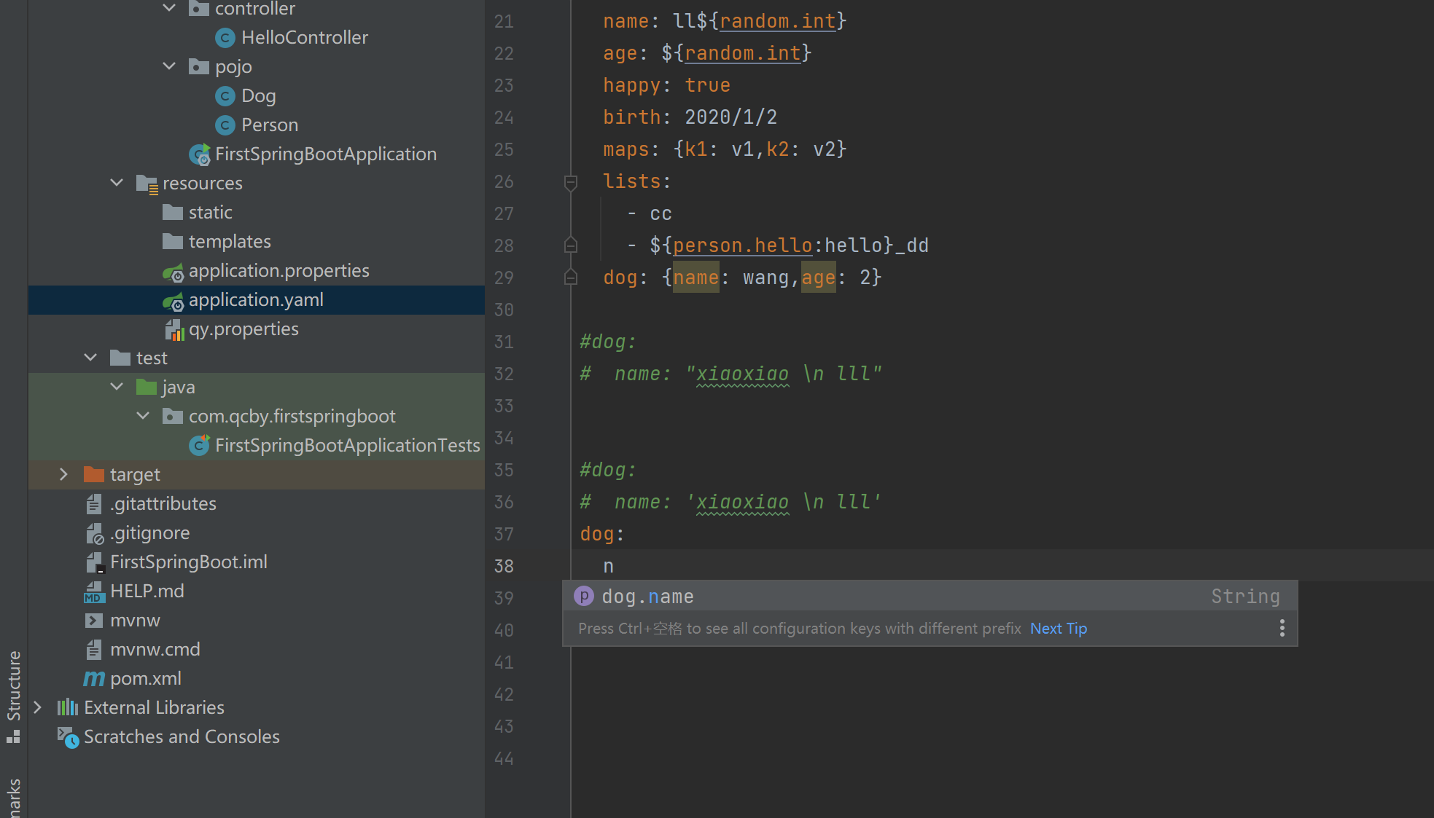Collapse the resources folder
1434x818 pixels.
pos(117,183)
